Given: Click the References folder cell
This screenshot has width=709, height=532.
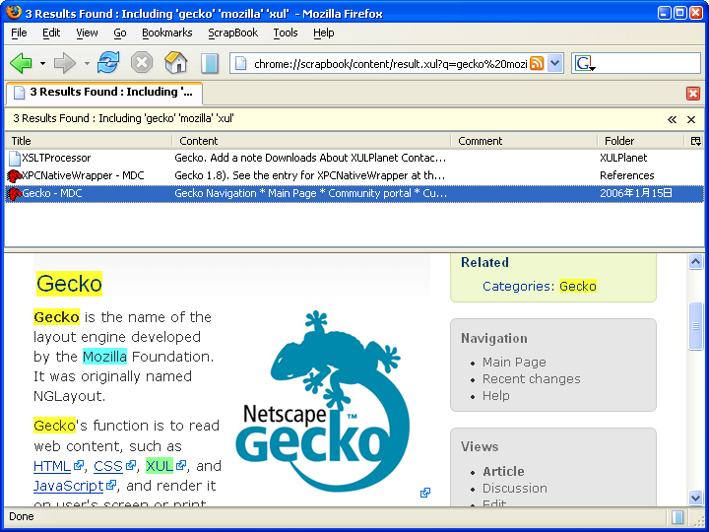Looking at the screenshot, I should (x=626, y=175).
